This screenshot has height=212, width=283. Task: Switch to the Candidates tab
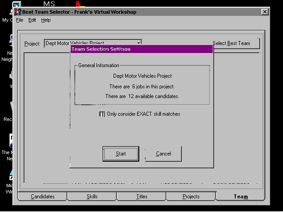pyautogui.click(x=43, y=197)
